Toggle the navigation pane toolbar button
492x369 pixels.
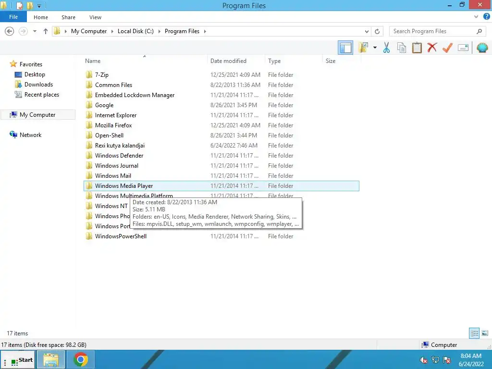pyautogui.click(x=345, y=48)
